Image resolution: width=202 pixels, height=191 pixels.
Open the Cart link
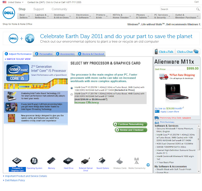[x=196, y=2]
